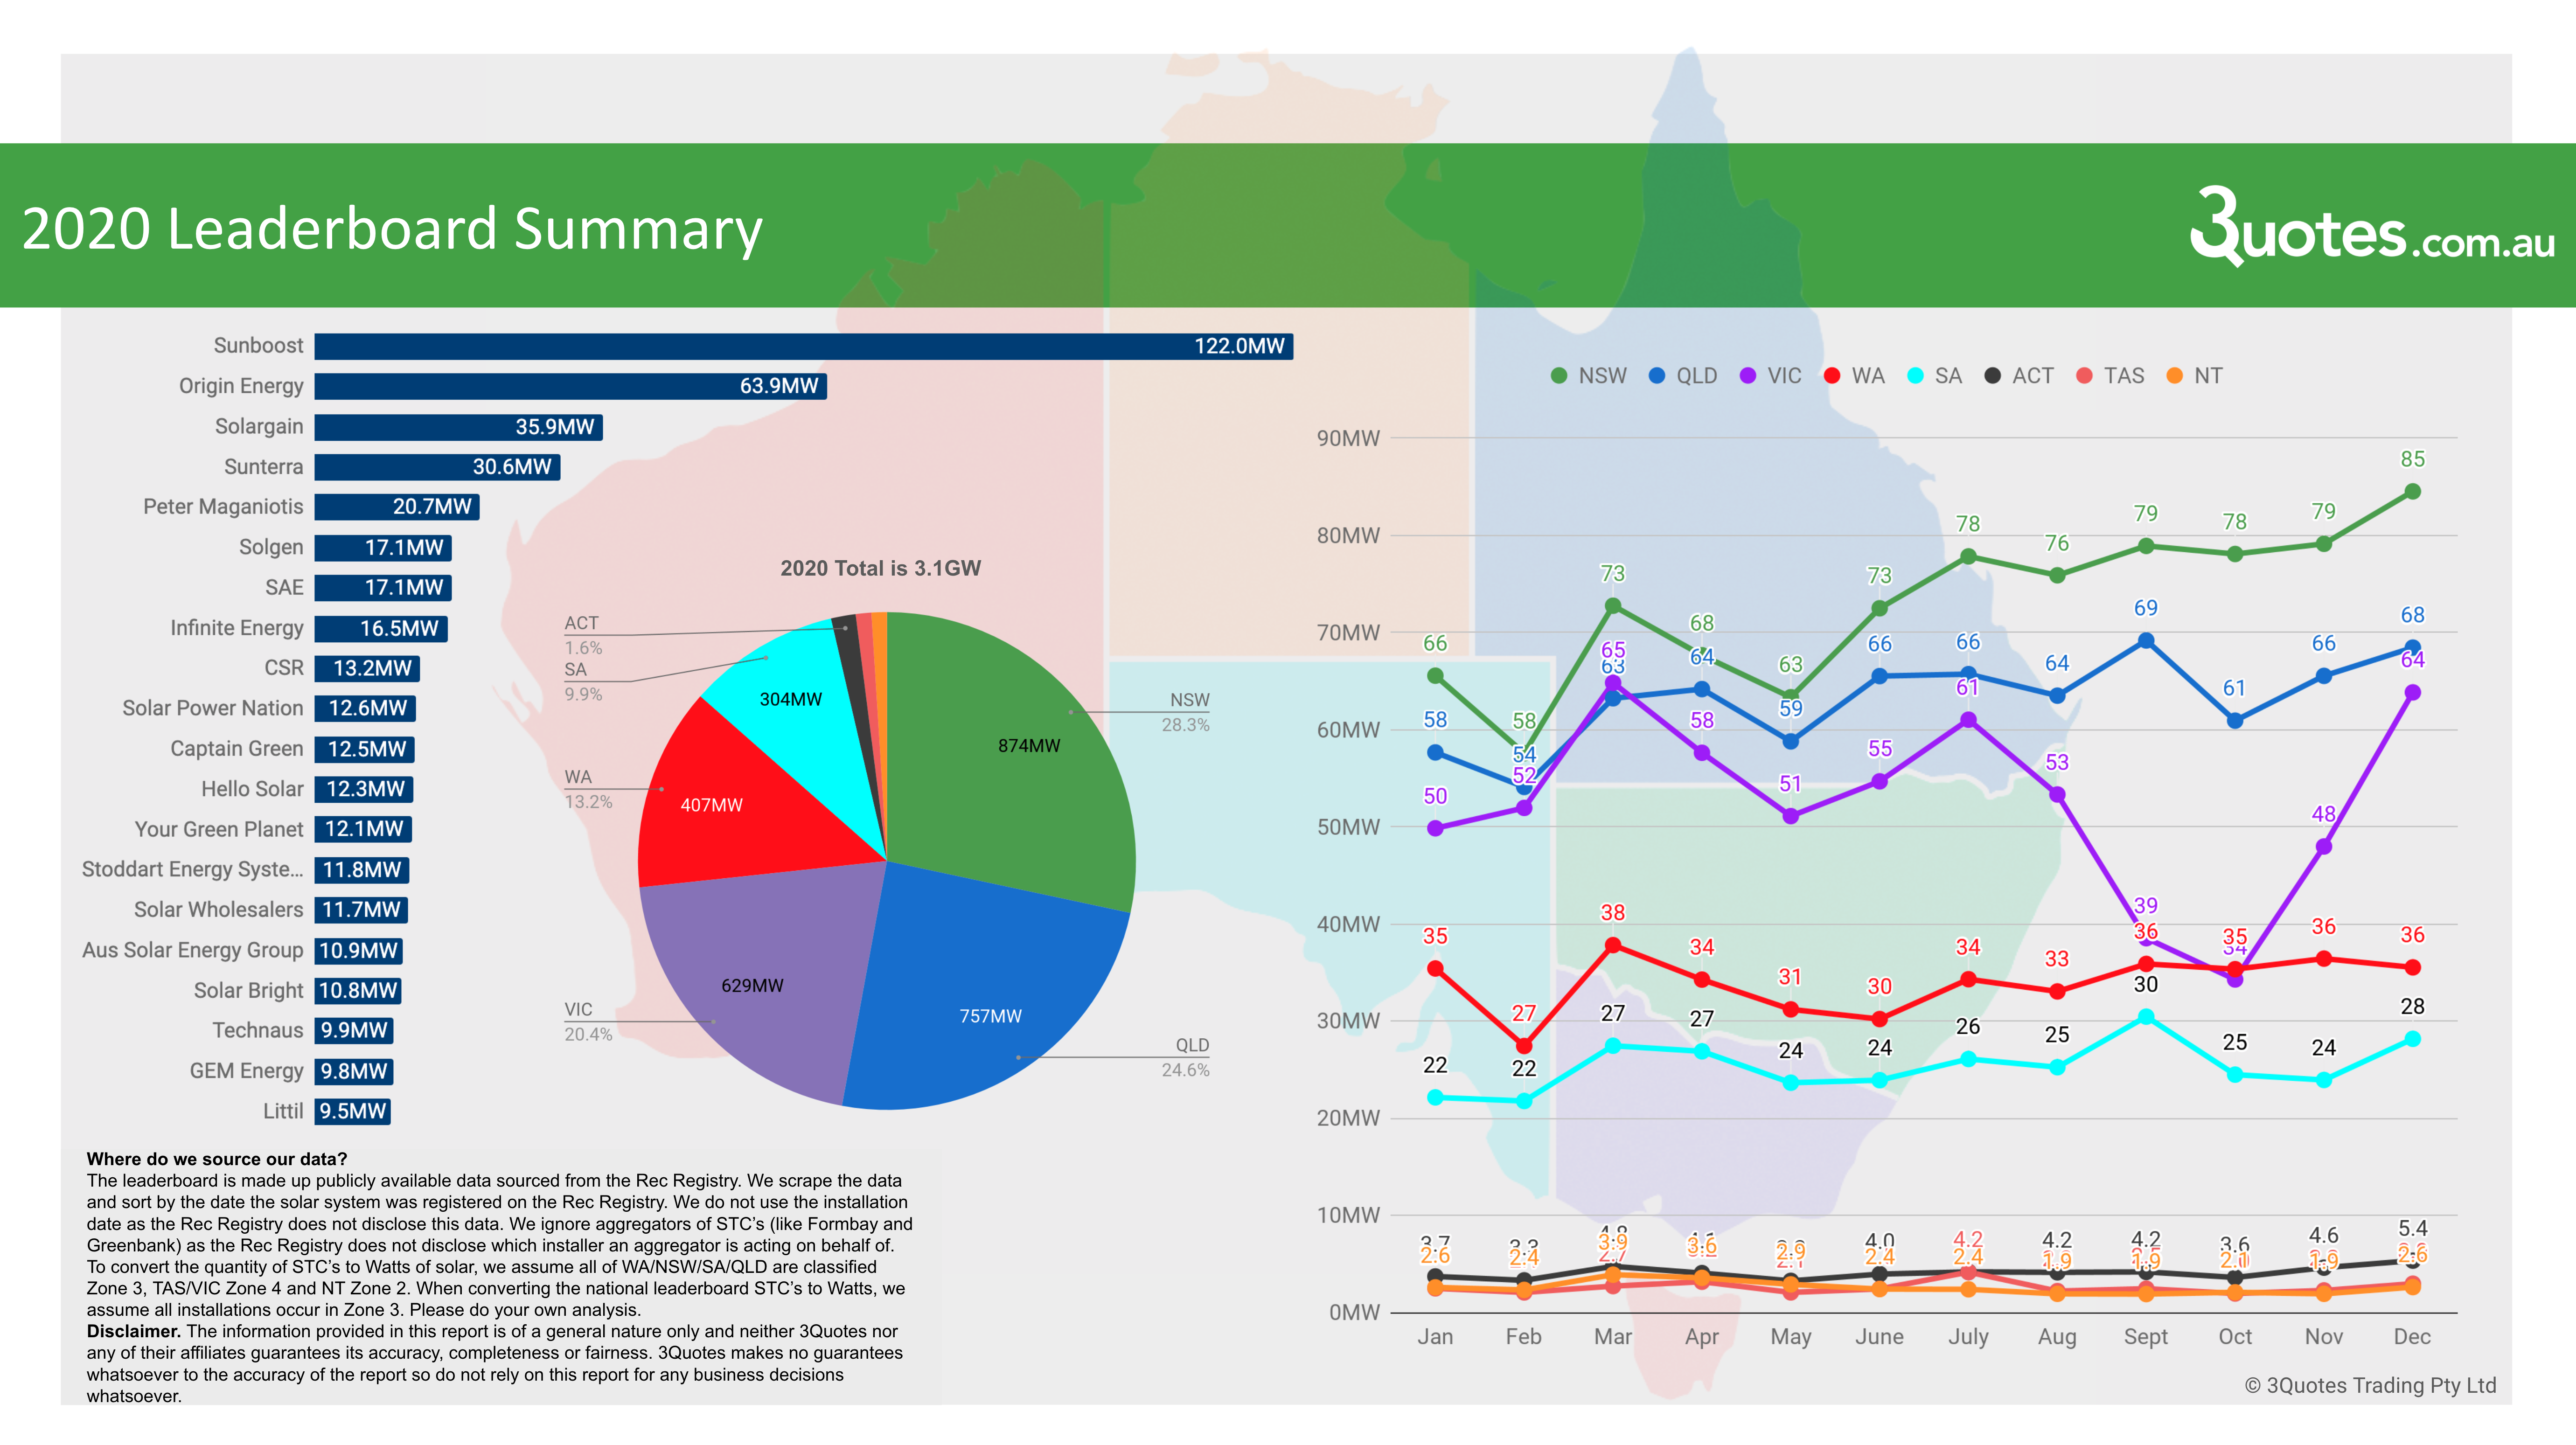
Task: Click the SA legend cyan dot
Action: (1914, 376)
